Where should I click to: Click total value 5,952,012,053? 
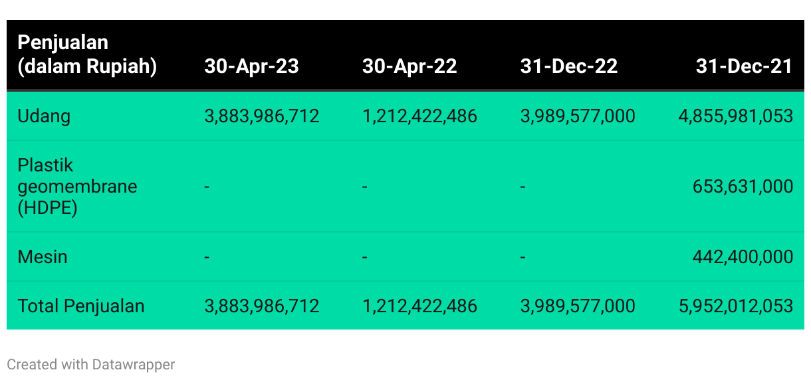click(x=736, y=306)
